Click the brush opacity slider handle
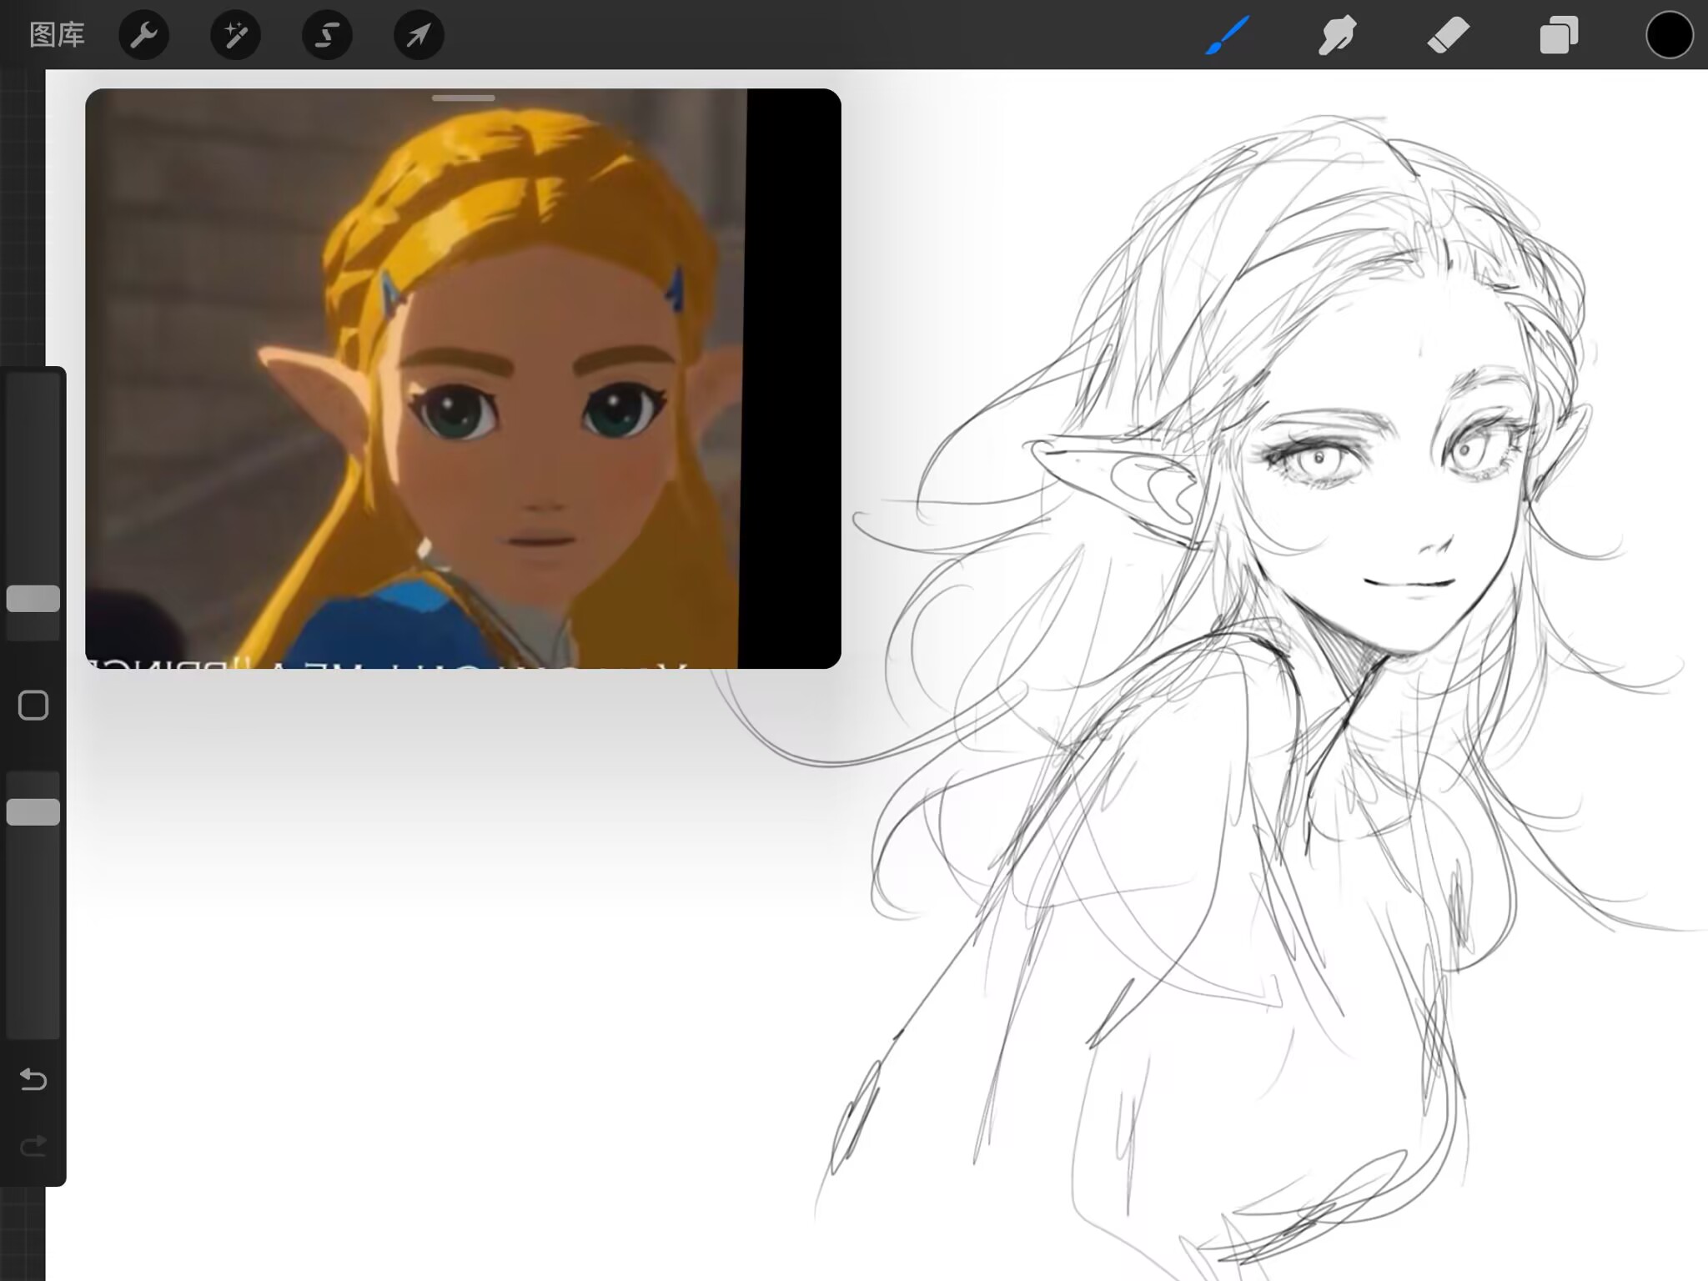This screenshot has width=1708, height=1281. [33, 812]
